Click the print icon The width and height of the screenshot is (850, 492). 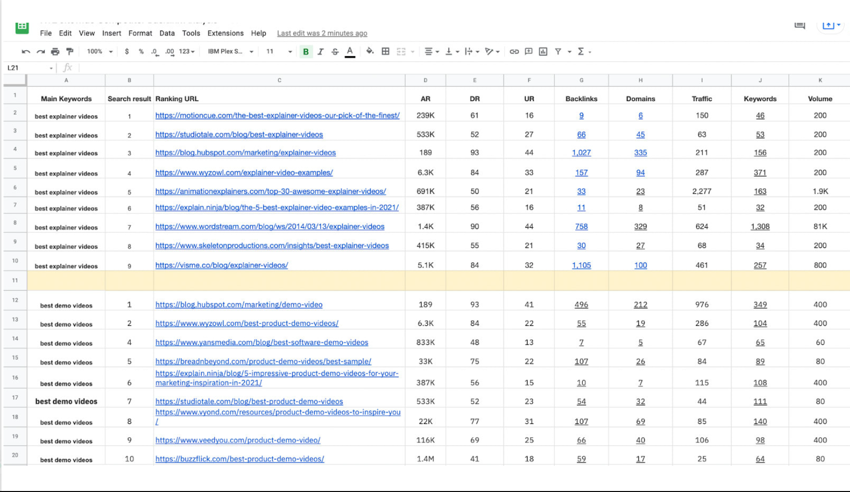55,51
